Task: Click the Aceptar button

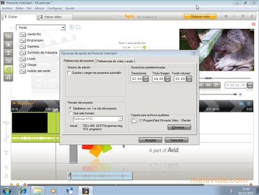Action: point(150,140)
